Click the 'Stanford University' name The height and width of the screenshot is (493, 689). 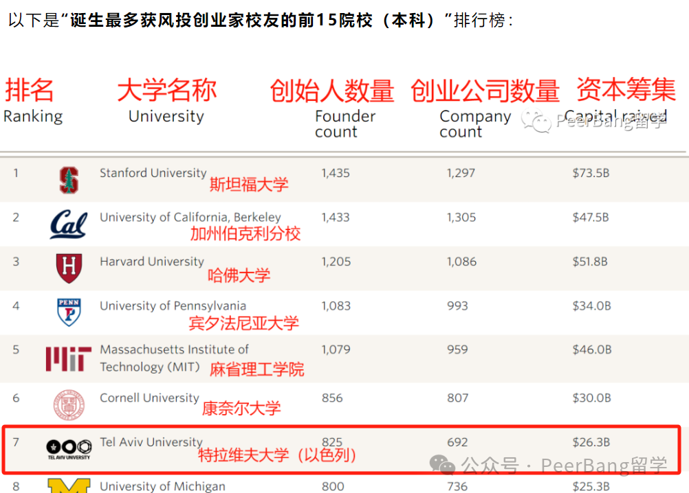tap(153, 173)
